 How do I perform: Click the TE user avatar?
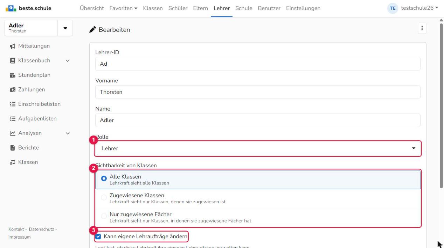pyautogui.click(x=393, y=8)
